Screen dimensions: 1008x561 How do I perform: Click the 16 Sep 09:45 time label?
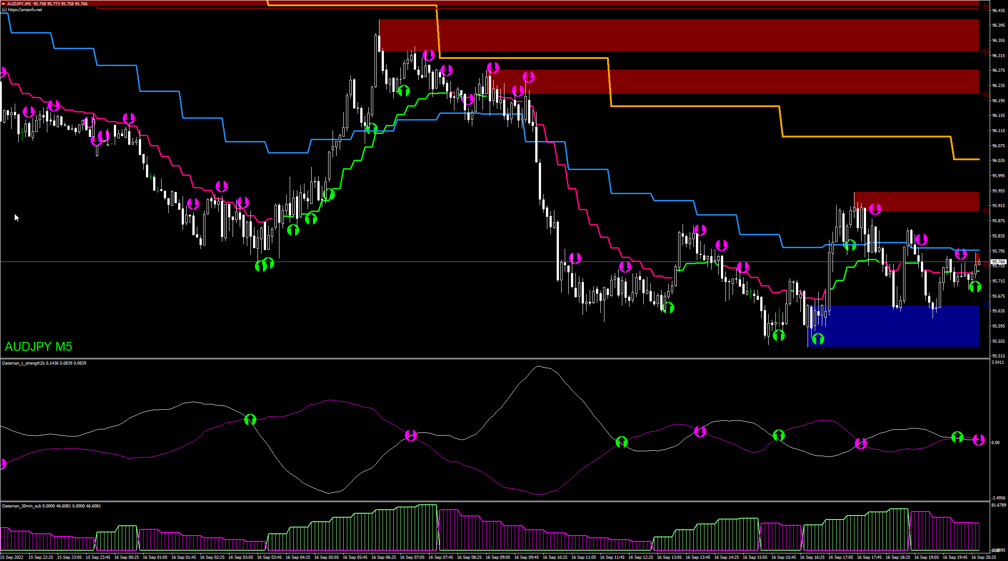pos(527,557)
